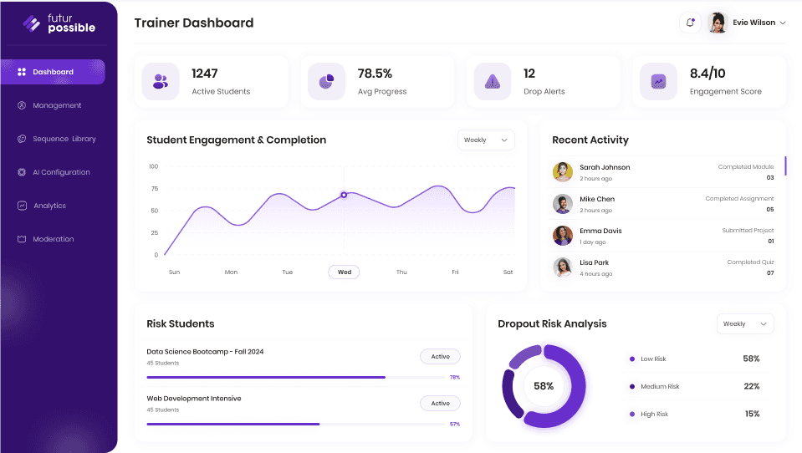
Task: Click the Futur Possible logo
Action: 59,23
